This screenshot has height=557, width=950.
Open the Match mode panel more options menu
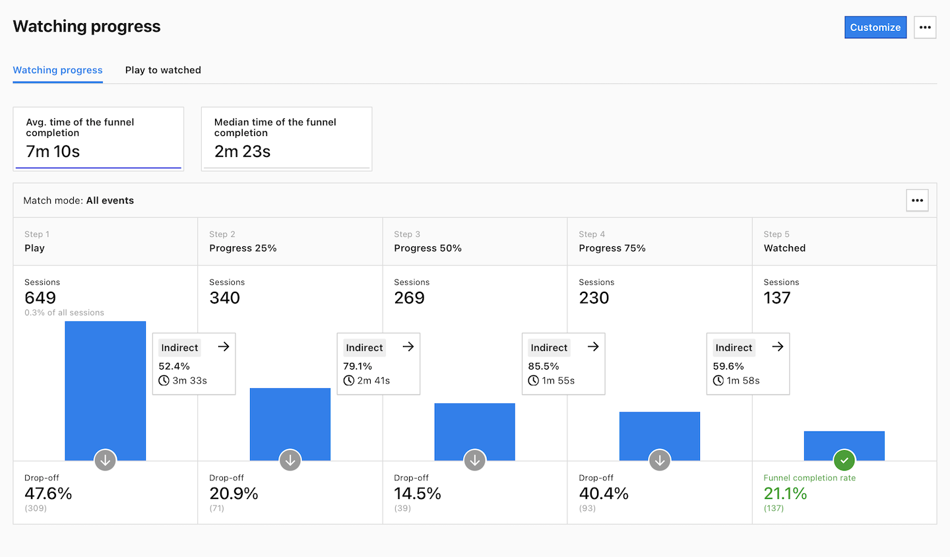point(917,201)
